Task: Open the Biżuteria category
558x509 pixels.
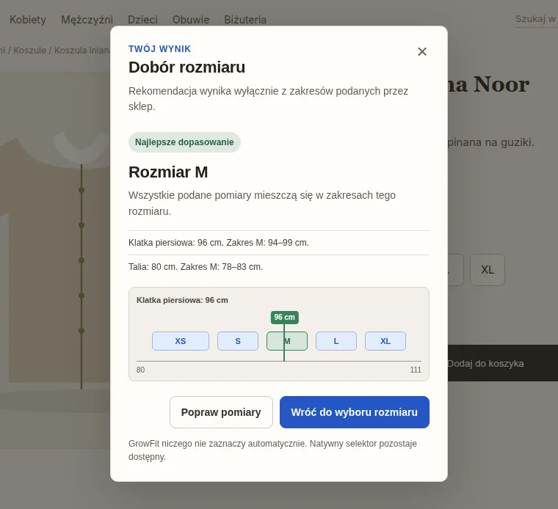Action: coord(245,20)
